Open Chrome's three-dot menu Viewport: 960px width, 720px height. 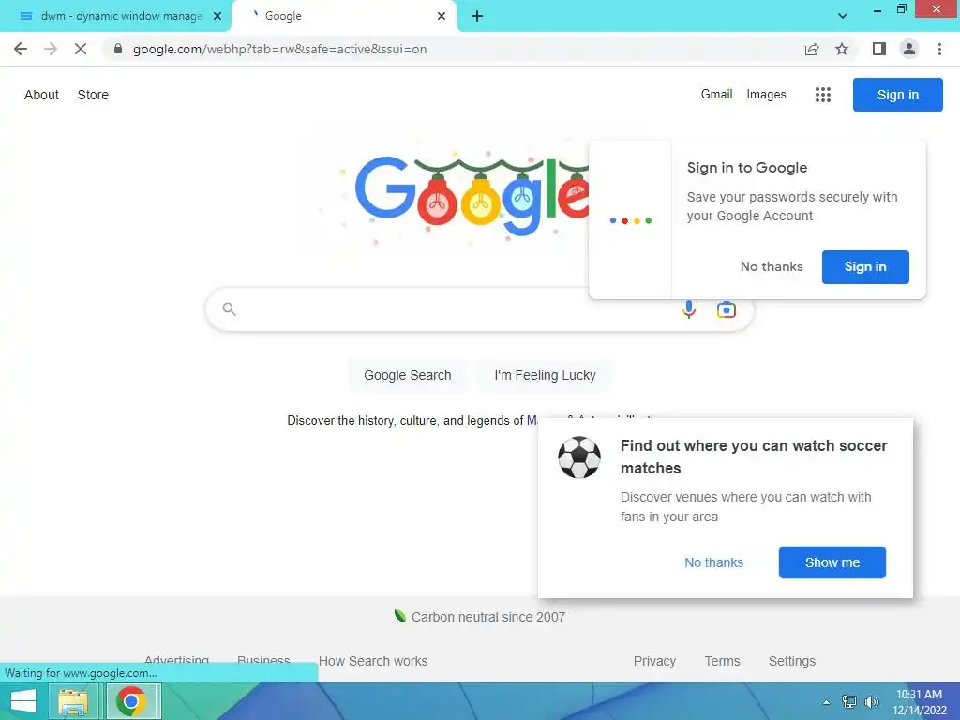tap(939, 49)
